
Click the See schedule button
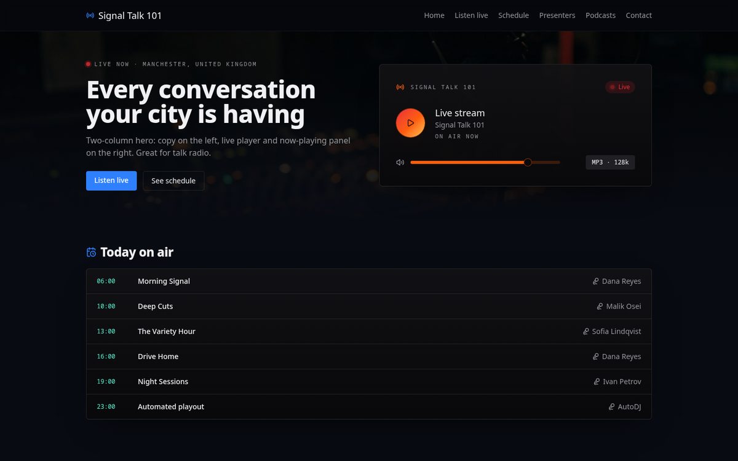click(173, 181)
